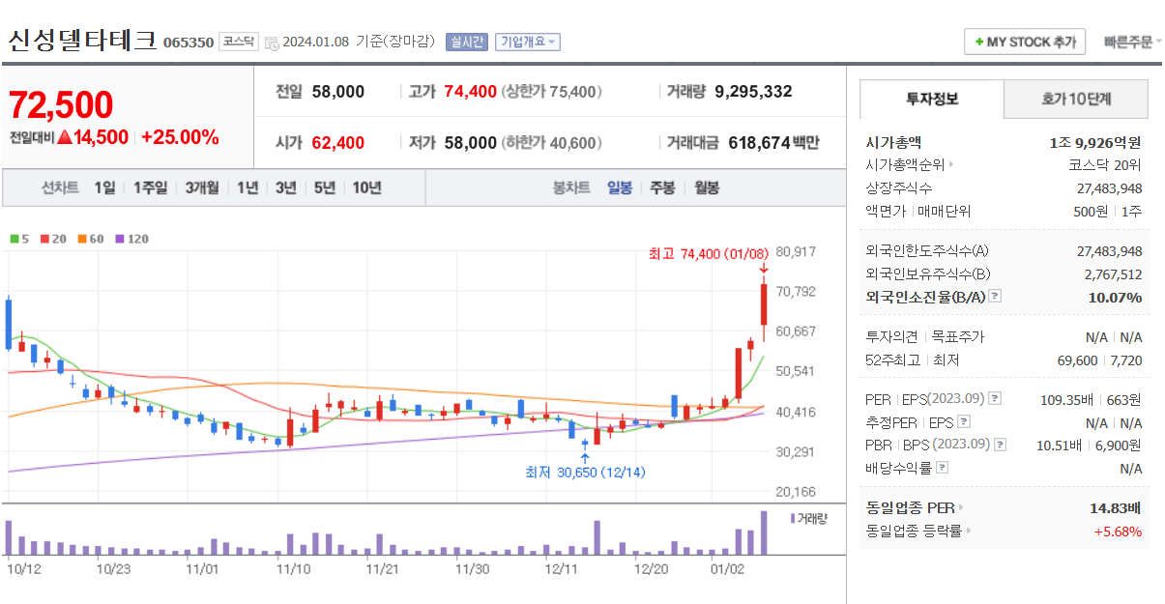1165x604 pixels.
Task: Click the red 20-day moving average legend marker
Action: click(x=44, y=239)
